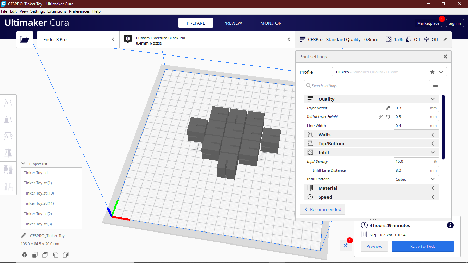The width and height of the screenshot is (468, 263).
Task: Open the Edit menu
Action: pyautogui.click(x=13, y=11)
